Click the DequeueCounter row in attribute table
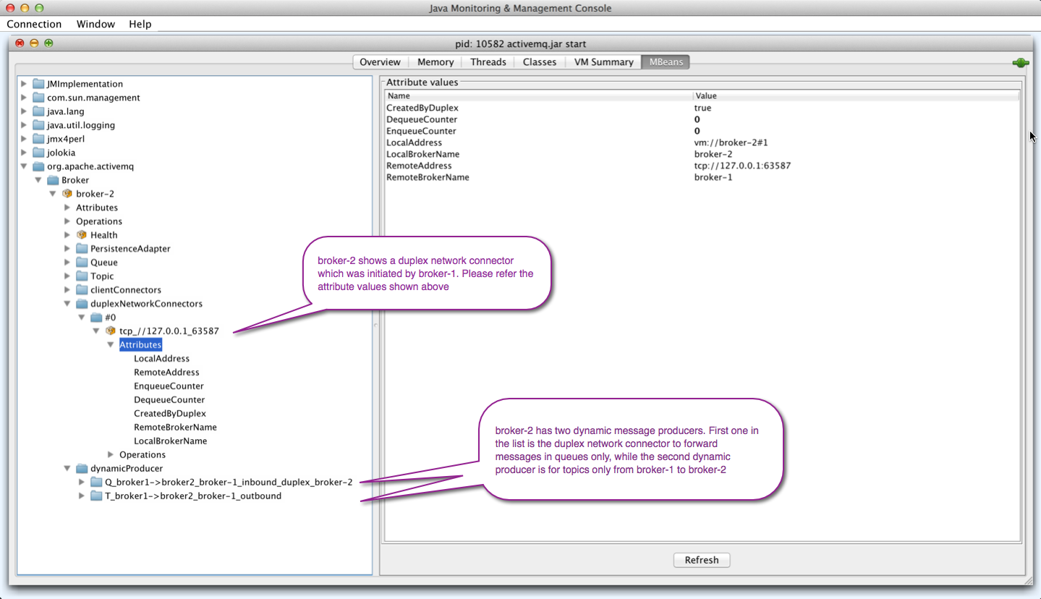 click(702, 119)
